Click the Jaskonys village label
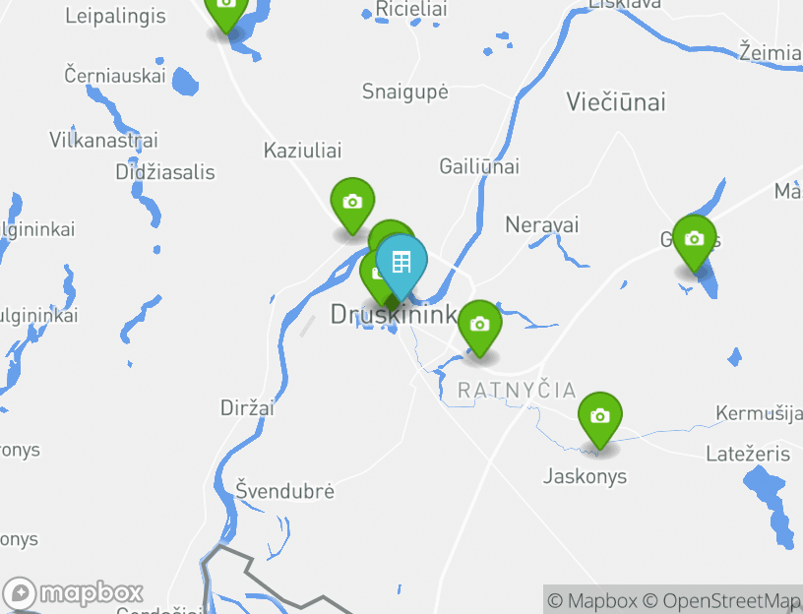Viewport: 803px width, 614px height. point(585,477)
